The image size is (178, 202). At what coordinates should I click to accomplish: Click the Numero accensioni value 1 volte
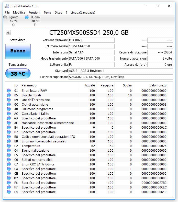pyautogui.click(x=160, y=59)
